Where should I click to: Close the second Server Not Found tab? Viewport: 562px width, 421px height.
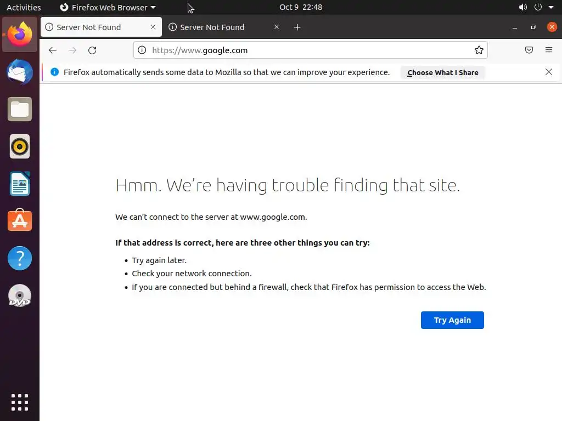point(277,27)
